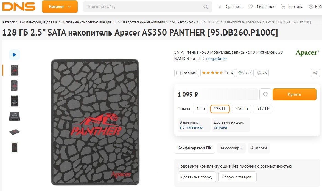
Task: Follow the подробнее link
Action: point(216,59)
